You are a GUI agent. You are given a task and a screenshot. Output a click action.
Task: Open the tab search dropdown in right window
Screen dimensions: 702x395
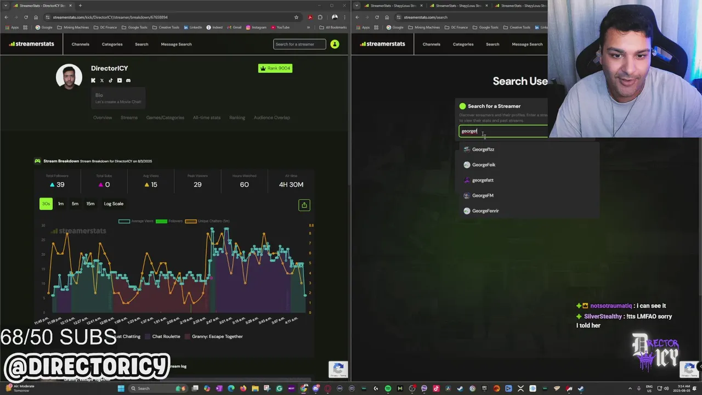point(357,5)
